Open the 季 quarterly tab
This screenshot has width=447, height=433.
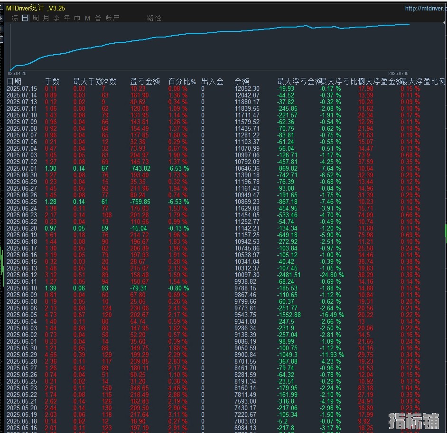(56, 18)
